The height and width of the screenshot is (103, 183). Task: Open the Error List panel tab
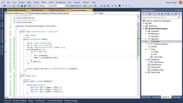(x=8, y=100)
